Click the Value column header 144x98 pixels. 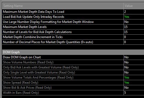[x=134, y=6]
